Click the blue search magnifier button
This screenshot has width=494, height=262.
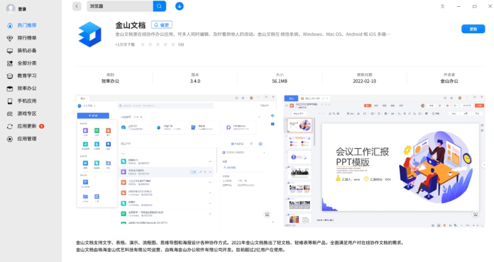pyautogui.click(x=160, y=6)
